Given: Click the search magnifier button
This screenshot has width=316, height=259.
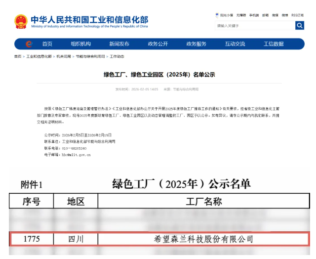Looking at the screenshot, I should point(300,26).
